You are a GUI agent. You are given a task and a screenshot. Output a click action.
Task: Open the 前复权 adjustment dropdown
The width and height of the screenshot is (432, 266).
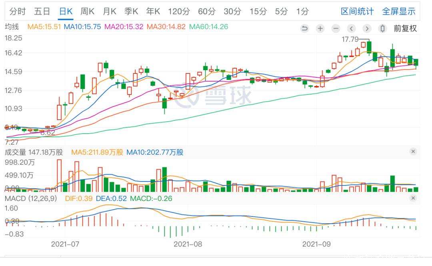click(x=405, y=28)
